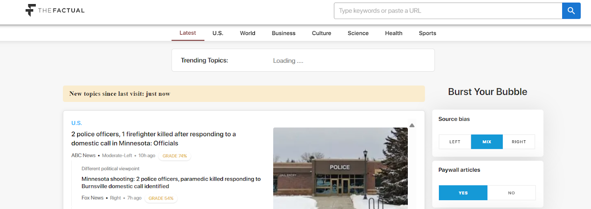Viewport: 591px width, 209px height.
Task: Open the Fox News Minnesota shooting headline
Action: 171,183
